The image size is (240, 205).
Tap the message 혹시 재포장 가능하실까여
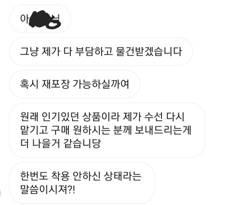tap(74, 84)
